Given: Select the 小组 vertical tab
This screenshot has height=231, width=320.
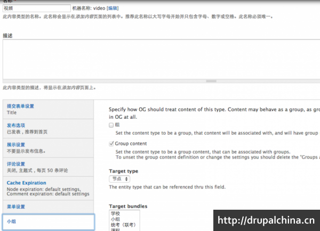Looking at the screenshot, I should pyautogui.click(x=49, y=222).
